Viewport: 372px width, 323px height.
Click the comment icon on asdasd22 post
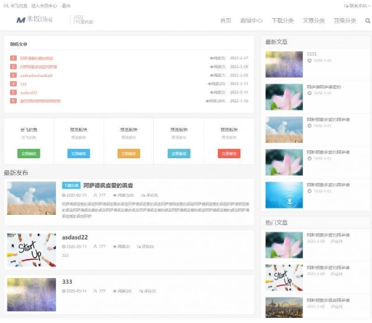pos(139,247)
